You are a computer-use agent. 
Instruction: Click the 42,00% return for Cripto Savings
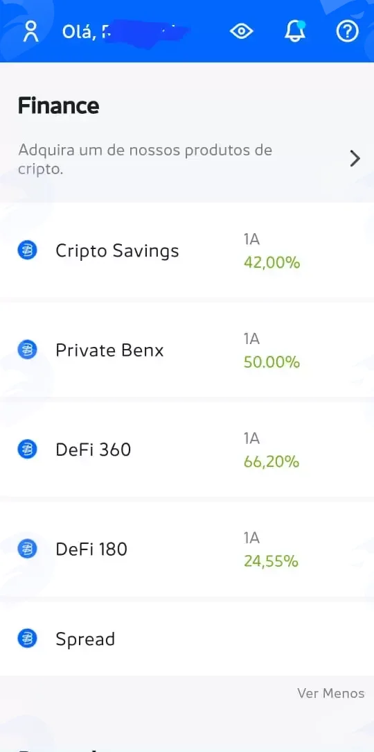pos(271,263)
